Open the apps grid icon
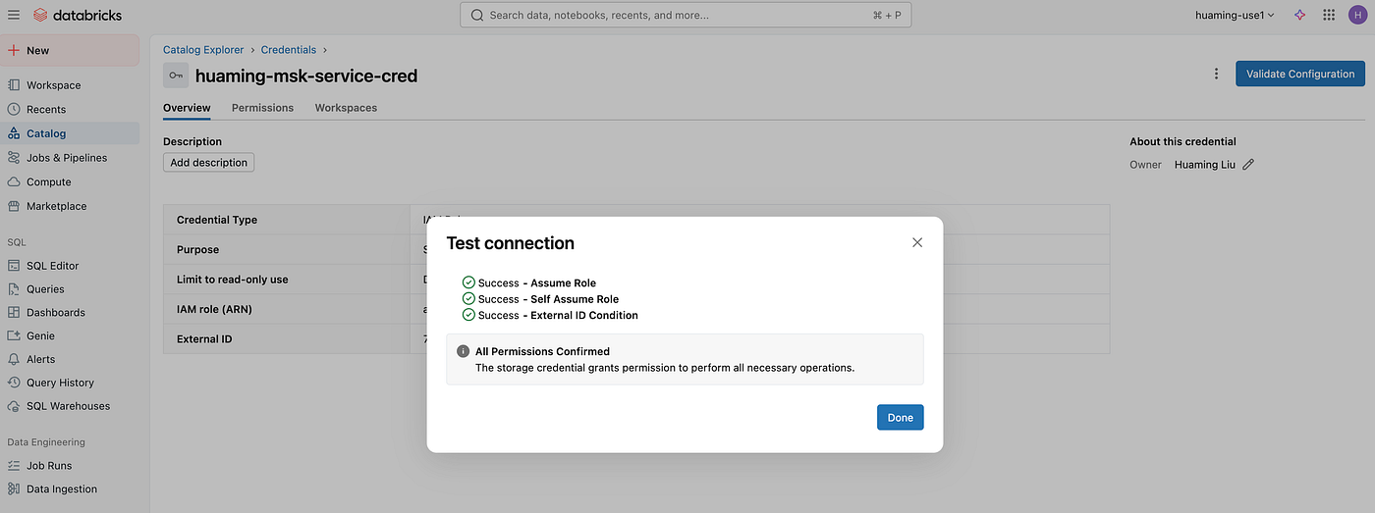The width and height of the screenshot is (1375, 513). pyautogui.click(x=1329, y=15)
